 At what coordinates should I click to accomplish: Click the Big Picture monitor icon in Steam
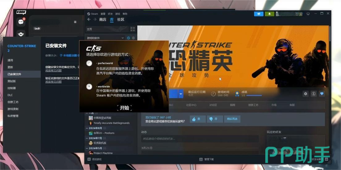(308, 14)
